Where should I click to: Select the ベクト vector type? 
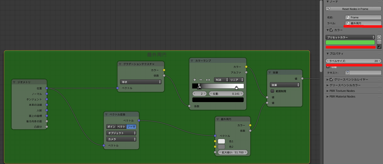[x=121, y=127]
